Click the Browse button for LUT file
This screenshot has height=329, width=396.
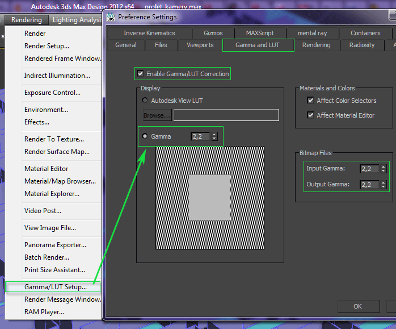(x=157, y=115)
